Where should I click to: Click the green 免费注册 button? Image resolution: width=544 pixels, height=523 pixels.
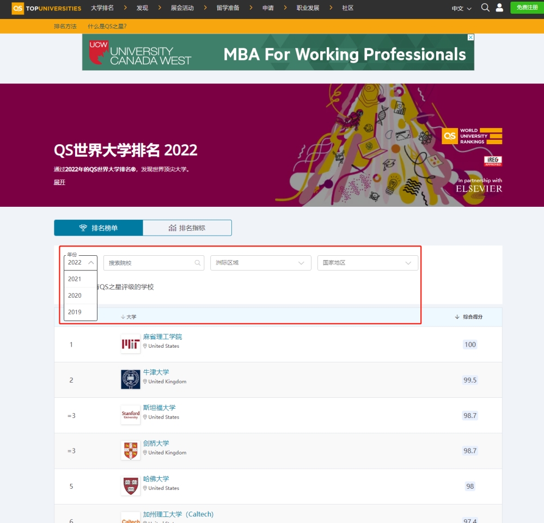[x=527, y=8]
